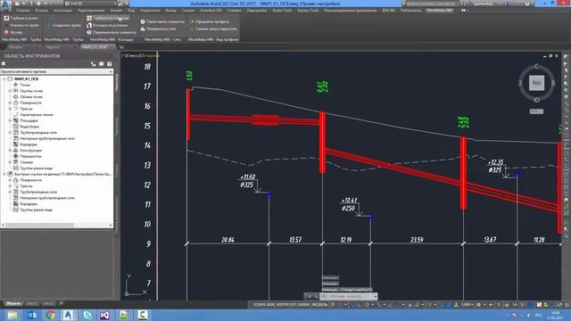Image resolution: width=571 pixels, height=321 pixels.
Task: Click the '23.59' distance value in profile
Action: (x=417, y=240)
